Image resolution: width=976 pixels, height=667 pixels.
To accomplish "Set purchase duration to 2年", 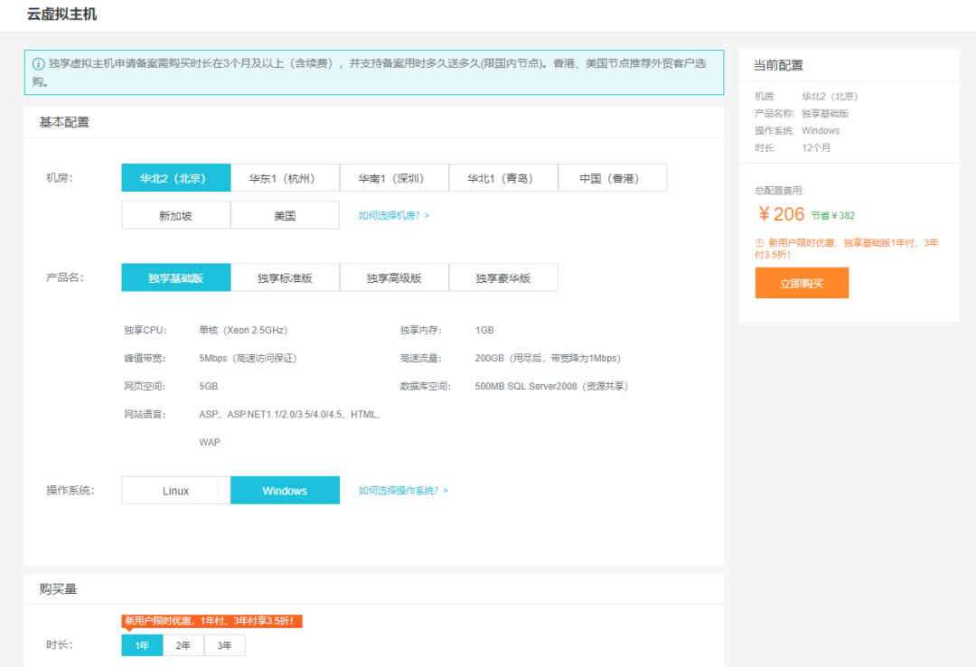I will (183, 645).
